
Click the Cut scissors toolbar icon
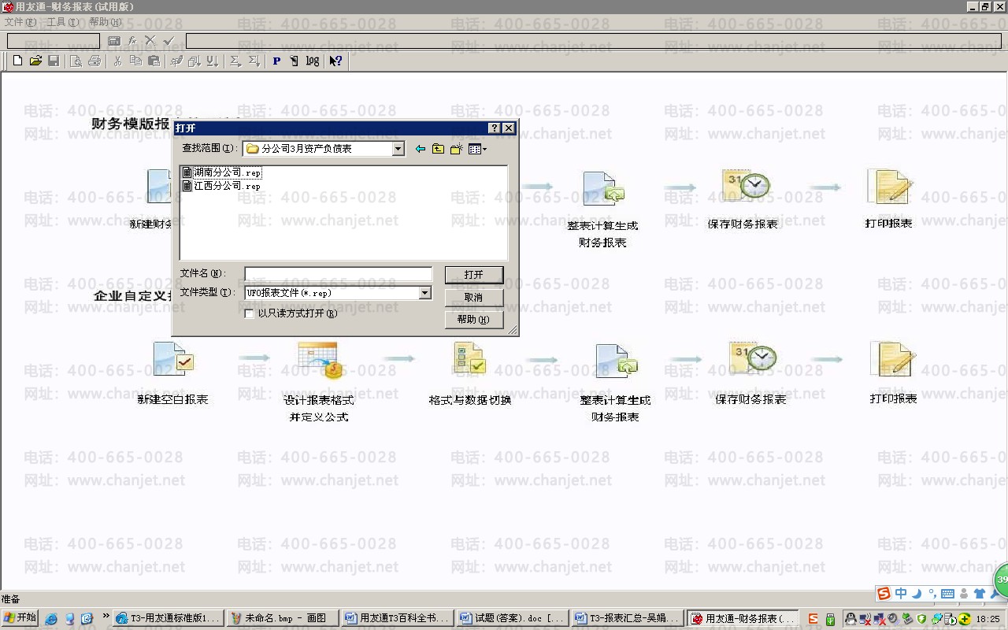(x=117, y=61)
